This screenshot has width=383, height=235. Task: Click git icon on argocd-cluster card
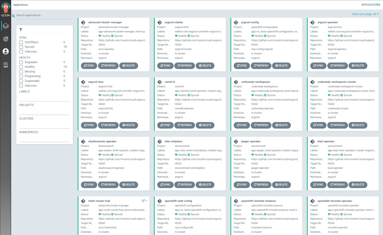159,22
